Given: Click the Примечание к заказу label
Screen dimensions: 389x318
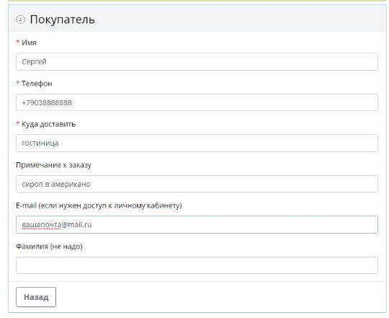Looking at the screenshot, I should tap(53, 165).
